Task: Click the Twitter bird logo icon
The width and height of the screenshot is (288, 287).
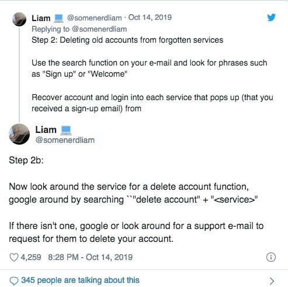Action: pos(272,17)
